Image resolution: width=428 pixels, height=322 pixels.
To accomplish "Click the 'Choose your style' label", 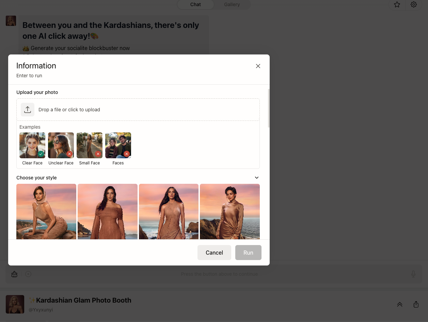I will click(36, 178).
